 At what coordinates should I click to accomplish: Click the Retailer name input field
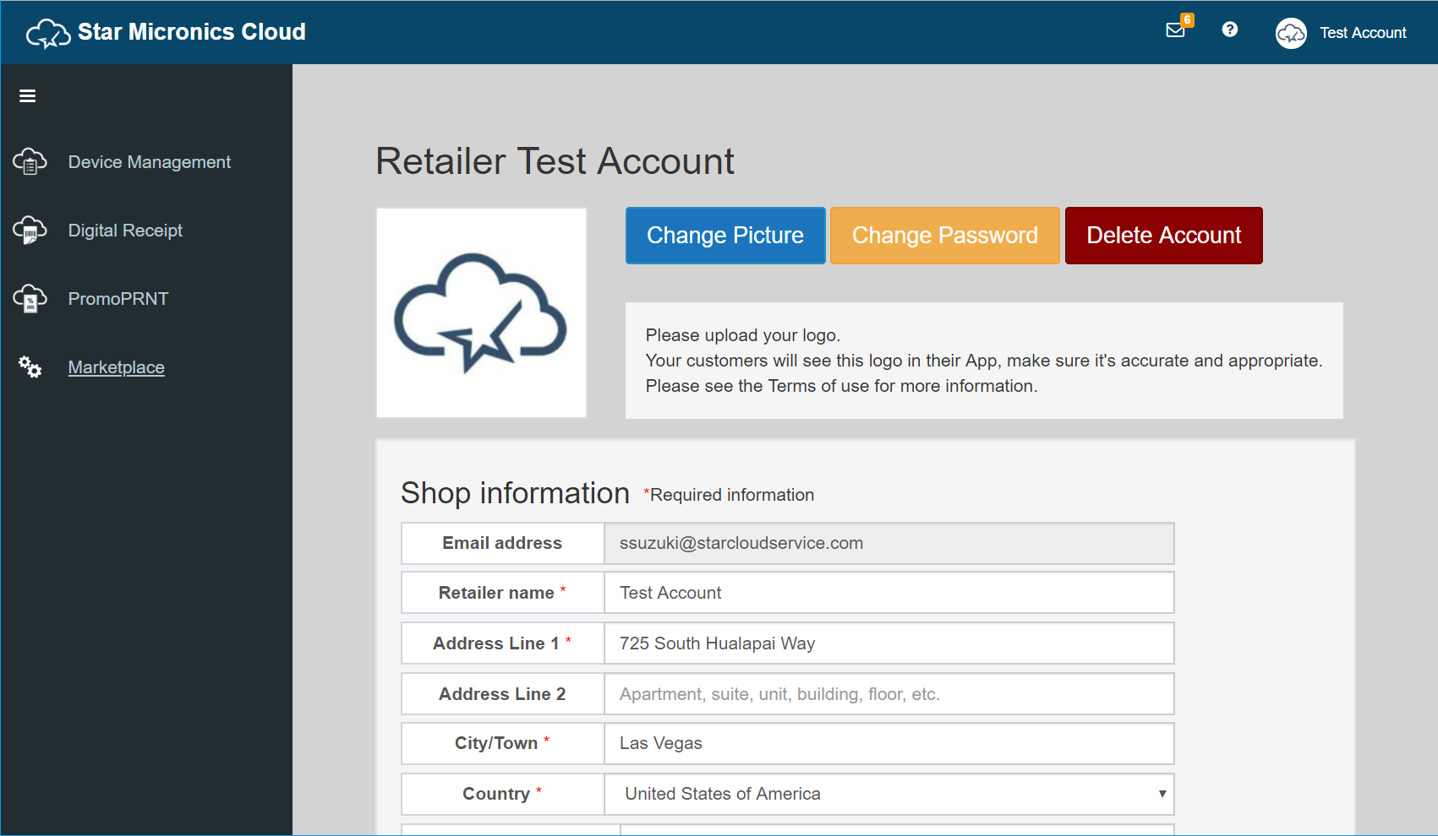point(889,593)
